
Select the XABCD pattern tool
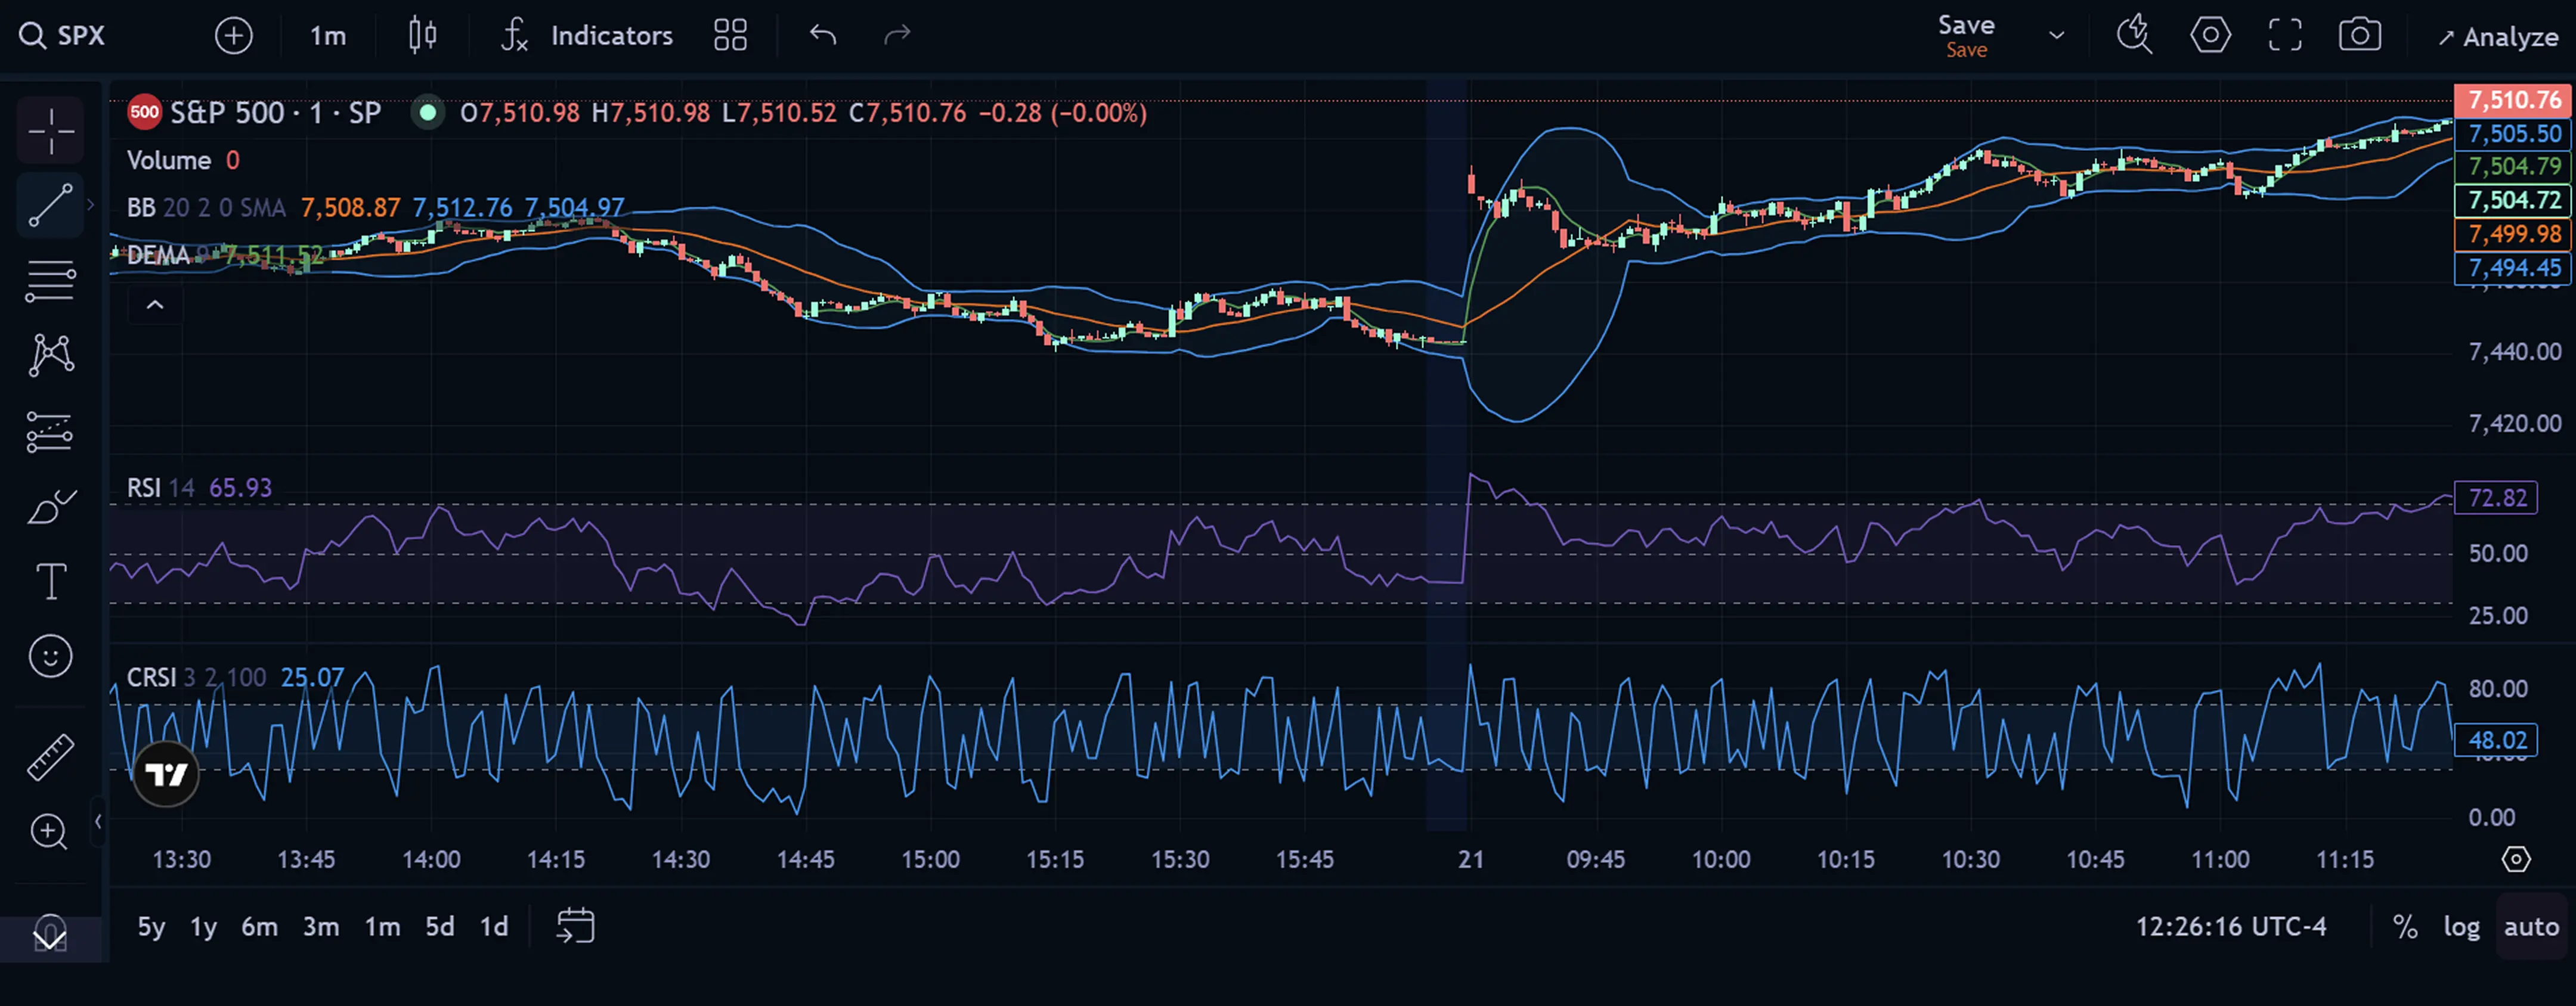50,356
